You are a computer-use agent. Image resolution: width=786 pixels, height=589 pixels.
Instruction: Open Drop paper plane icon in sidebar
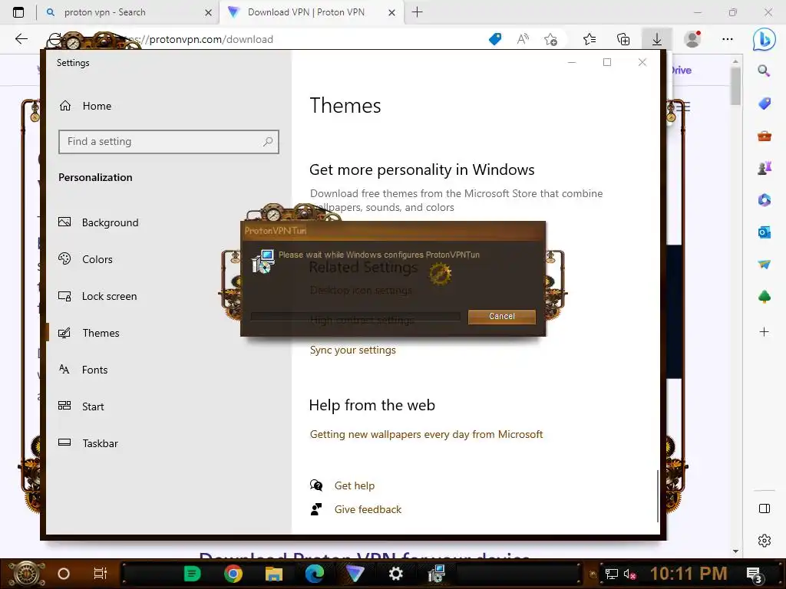[764, 264]
